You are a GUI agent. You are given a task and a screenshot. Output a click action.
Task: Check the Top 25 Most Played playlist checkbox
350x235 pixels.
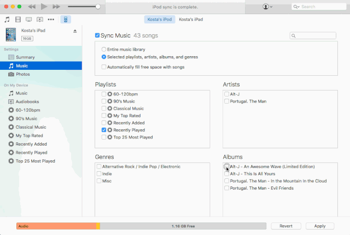point(104,137)
